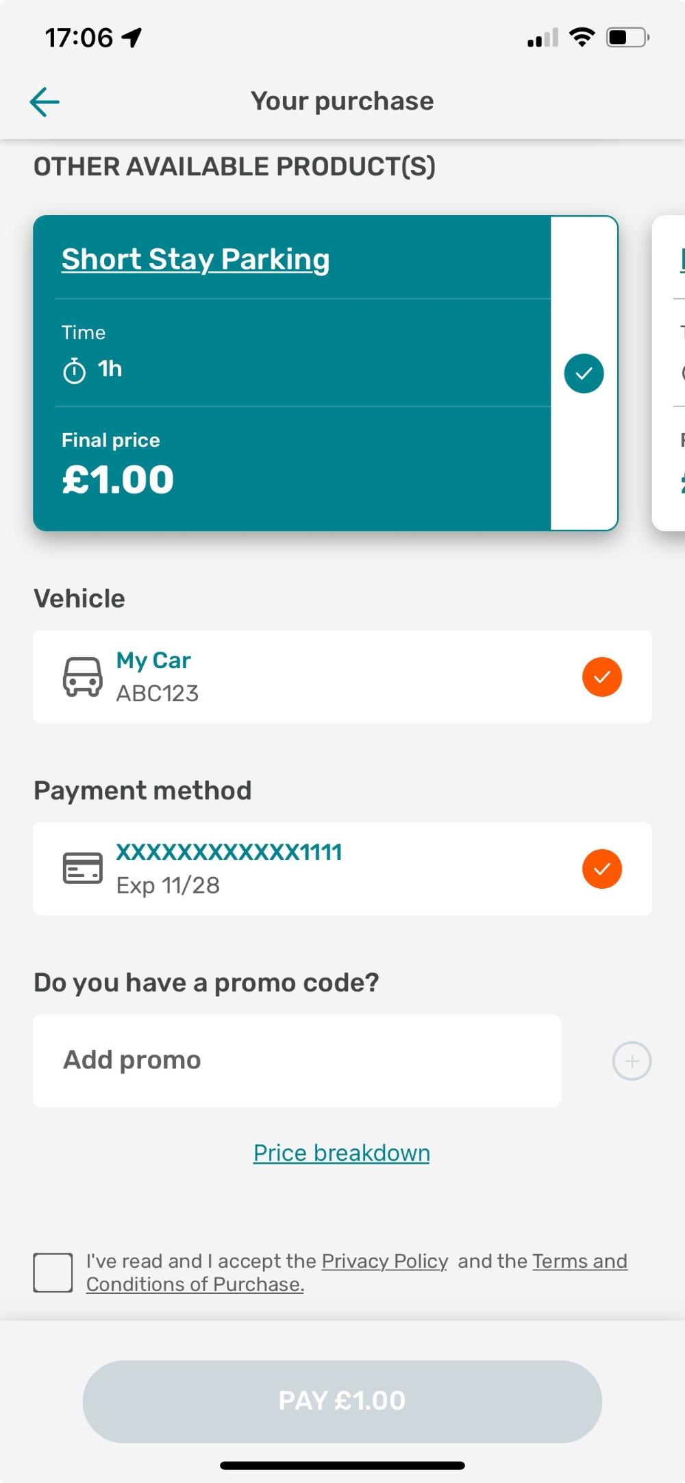Click the stopwatch icon beside 1h
Image resolution: width=685 pixels, height=1483 pixels.
coord(74,371)
